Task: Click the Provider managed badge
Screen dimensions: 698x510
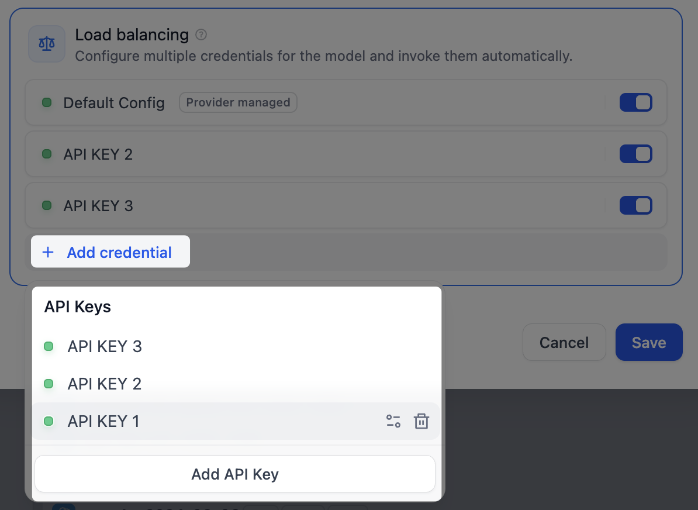Action: point(238,102)
